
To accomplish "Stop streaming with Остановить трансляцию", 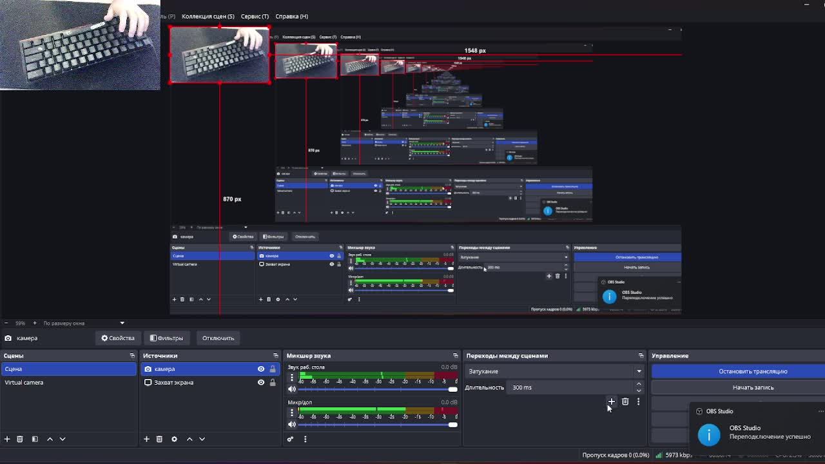I will (738, 371).
